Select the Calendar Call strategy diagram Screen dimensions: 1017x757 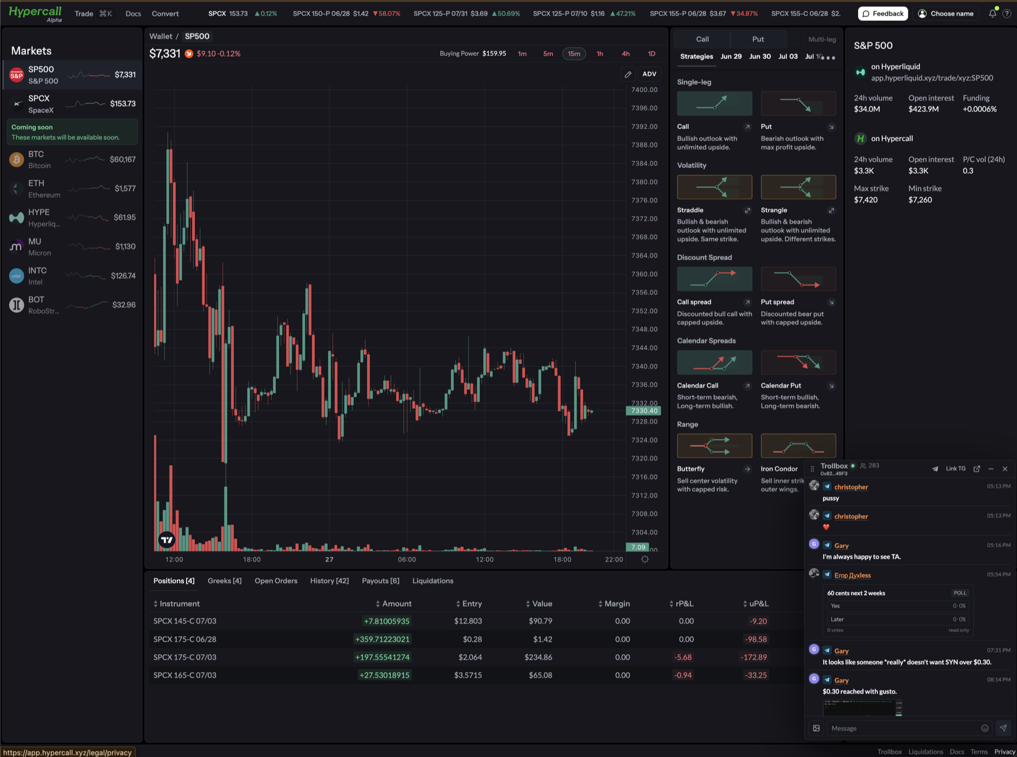point(714,362)
